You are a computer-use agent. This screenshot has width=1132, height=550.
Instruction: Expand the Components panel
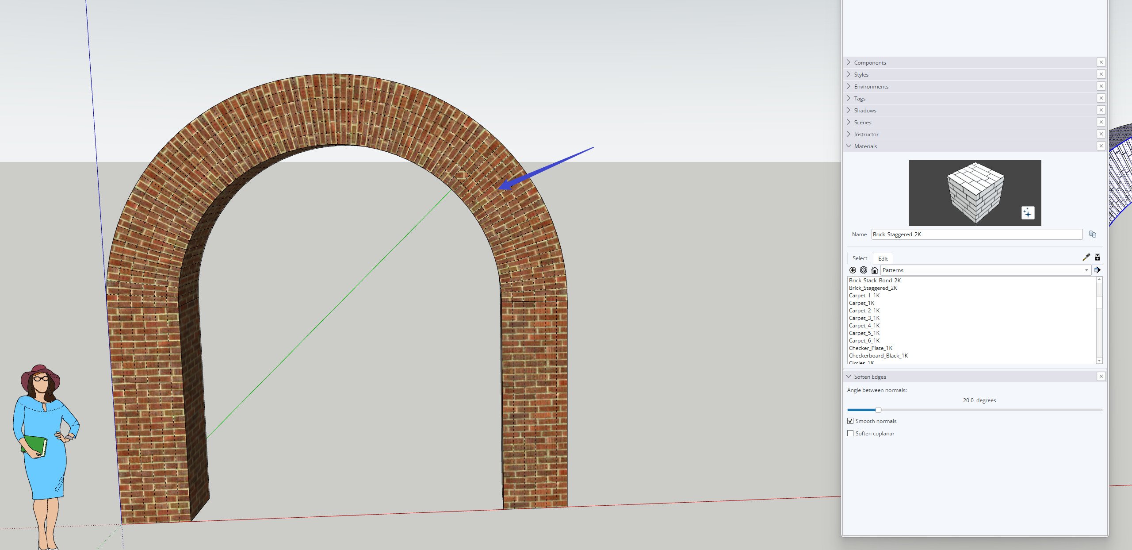click(869, 63)
